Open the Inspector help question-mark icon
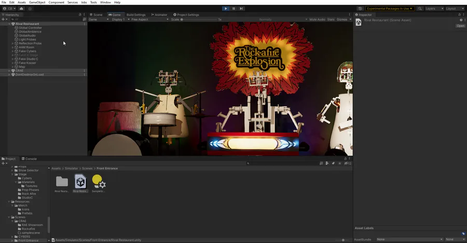 [461, 20]
